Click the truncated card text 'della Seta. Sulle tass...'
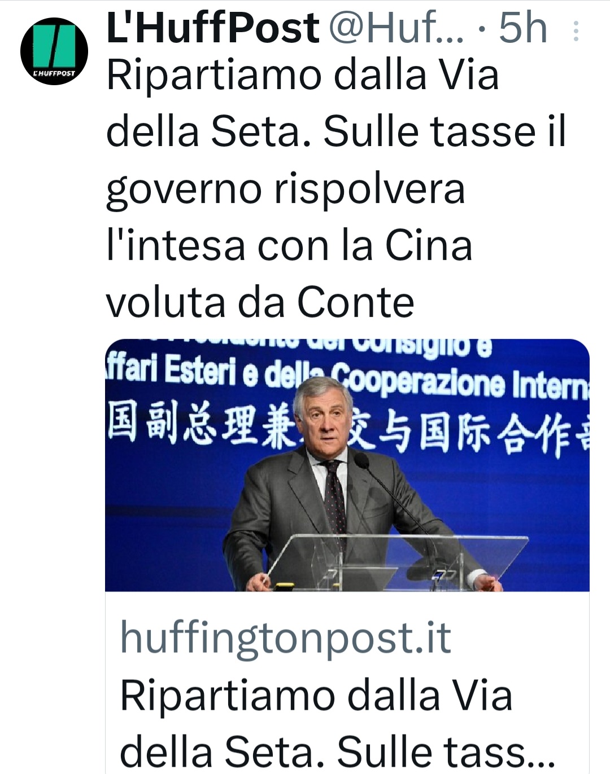The width and height of the screenshot is (610, 774). click(x=337, y=752)
